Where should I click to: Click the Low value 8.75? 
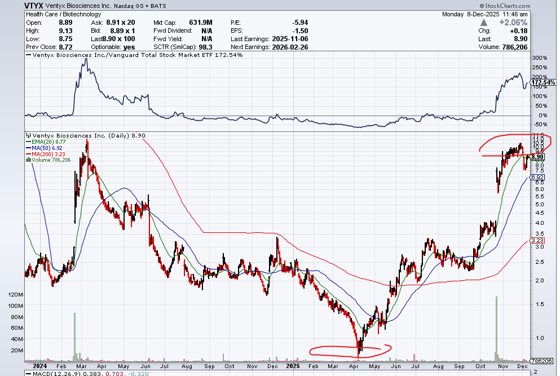click(66, 39)
